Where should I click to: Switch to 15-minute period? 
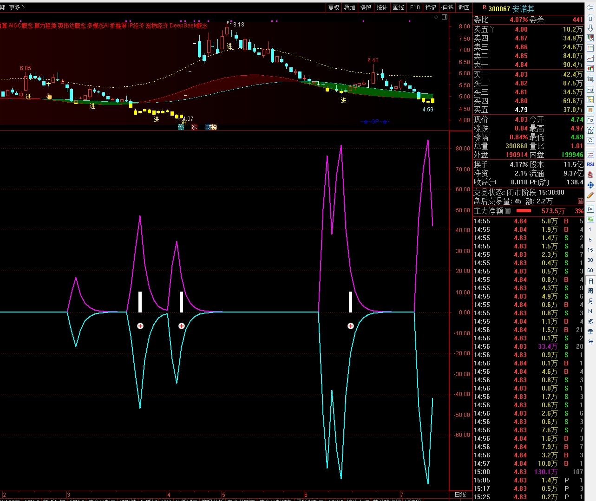coord(590,250)
